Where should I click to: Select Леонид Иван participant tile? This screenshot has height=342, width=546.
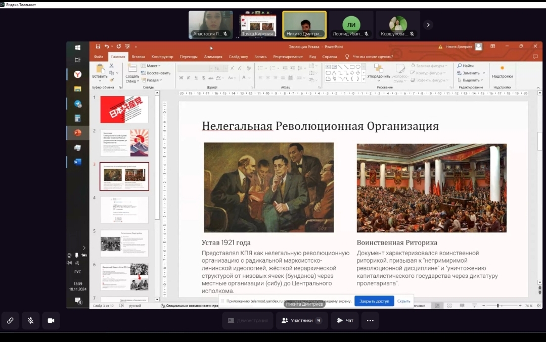pos(351,24)
